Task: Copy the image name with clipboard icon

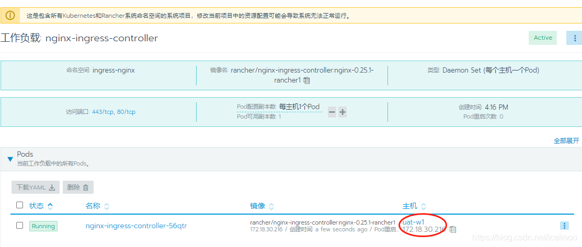Action: click(306, 80)
